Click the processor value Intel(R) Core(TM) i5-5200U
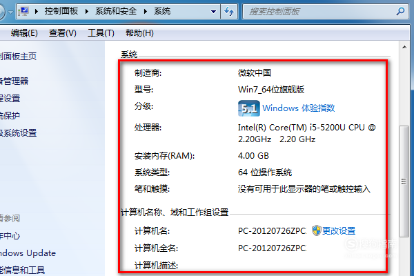The height and width of the screenshot is (276, 414). [307, 133]
